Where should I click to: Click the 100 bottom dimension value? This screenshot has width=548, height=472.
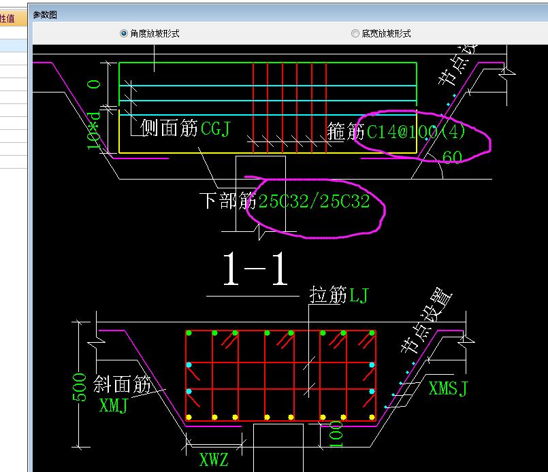click(x=336, y=434)
